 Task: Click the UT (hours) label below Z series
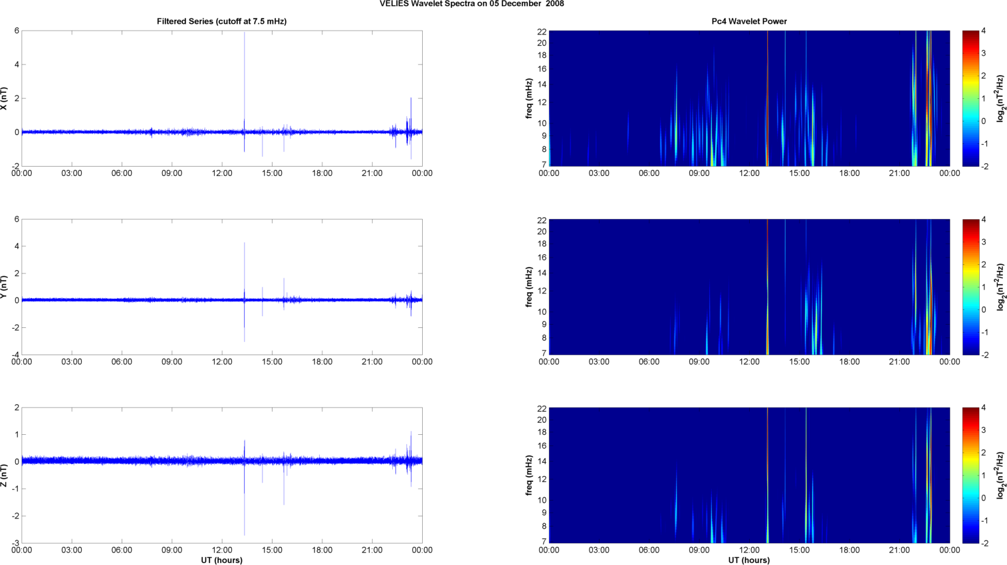221,560
